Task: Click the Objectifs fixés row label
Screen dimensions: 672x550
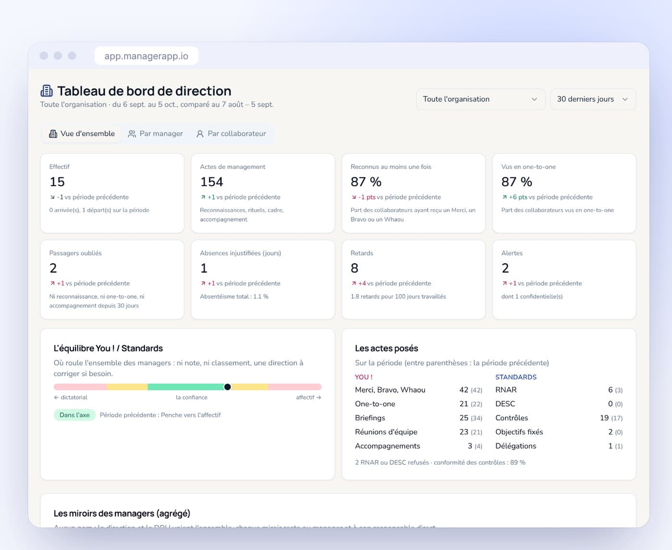Action: pos(519,432)
